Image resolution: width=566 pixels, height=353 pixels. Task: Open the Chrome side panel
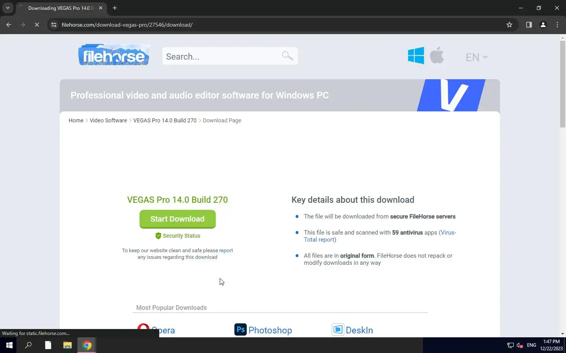(529, 25)
